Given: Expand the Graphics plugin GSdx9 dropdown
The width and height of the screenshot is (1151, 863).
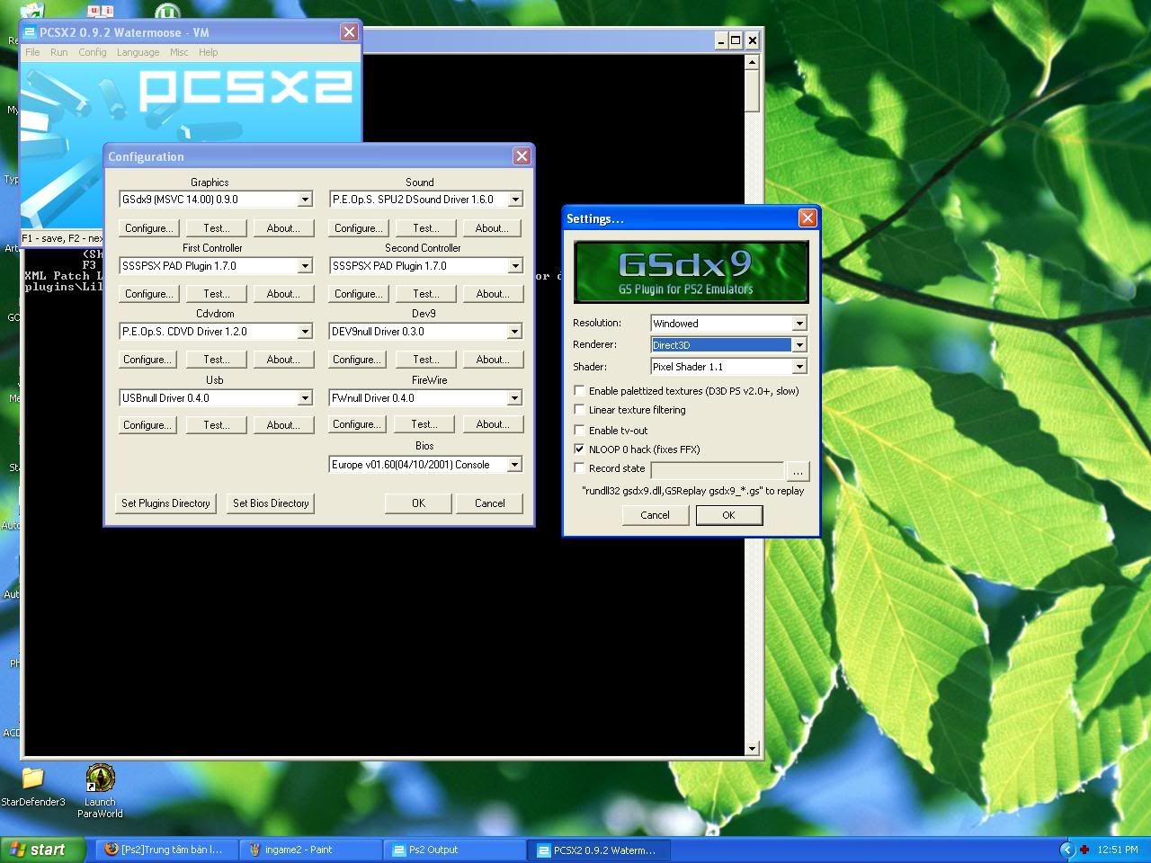Looking at the screenshot, I should [305, 200].
